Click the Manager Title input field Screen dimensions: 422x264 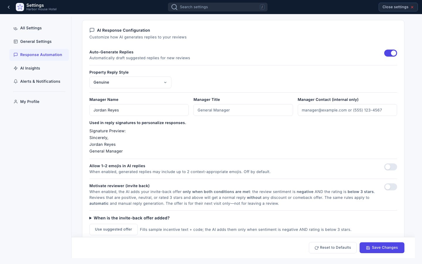click(x=243, y=110)
